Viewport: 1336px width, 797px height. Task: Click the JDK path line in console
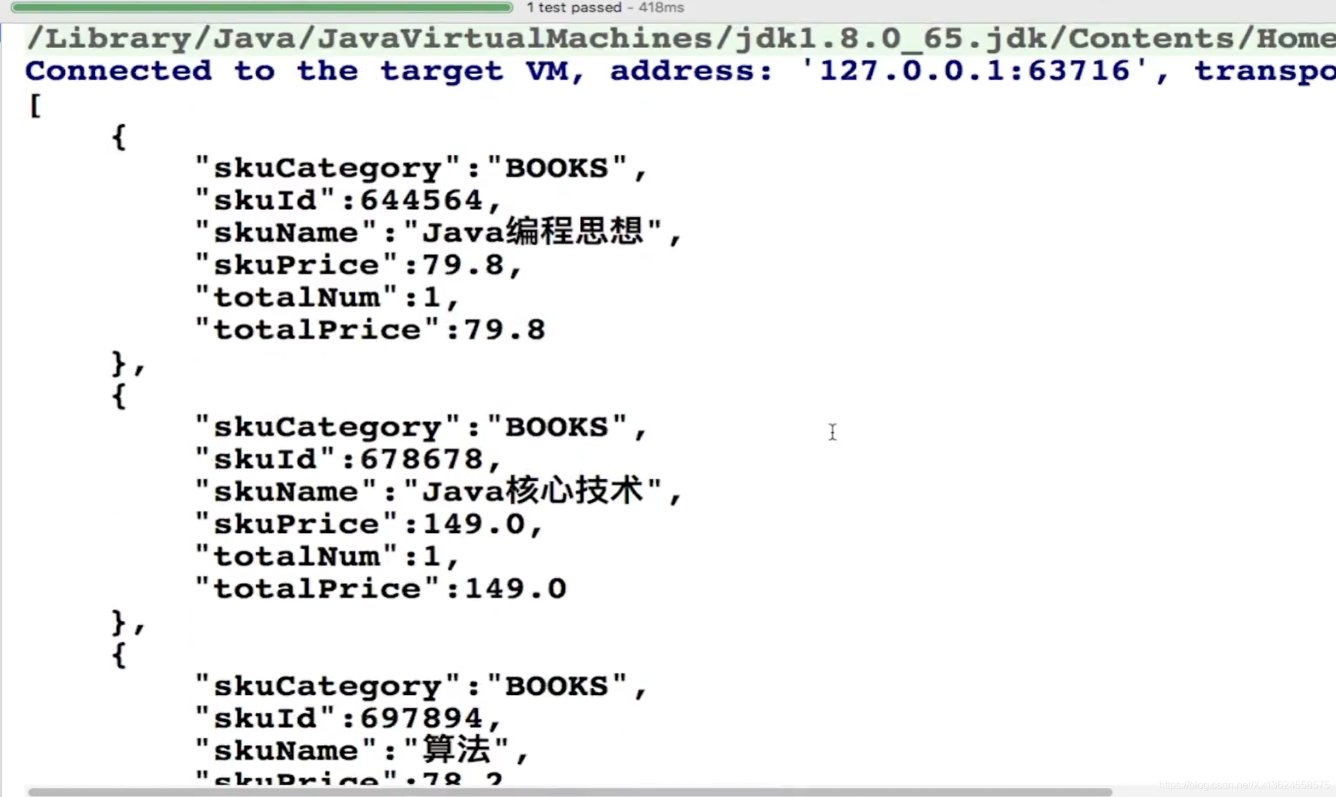click(x=677, y=38)
